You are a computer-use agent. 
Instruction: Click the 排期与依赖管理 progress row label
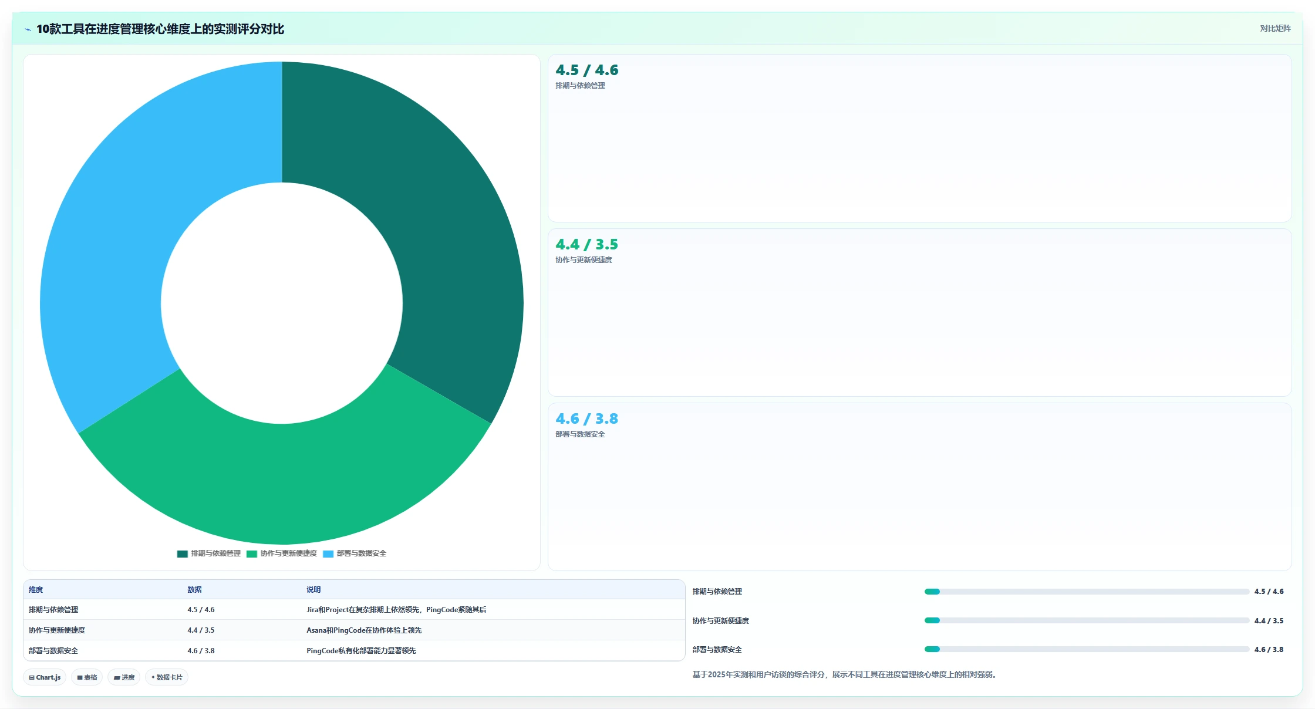point(717,592)
